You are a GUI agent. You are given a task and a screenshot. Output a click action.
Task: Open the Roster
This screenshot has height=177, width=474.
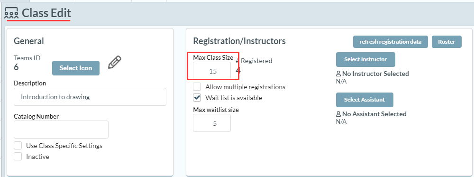point(447,42)
